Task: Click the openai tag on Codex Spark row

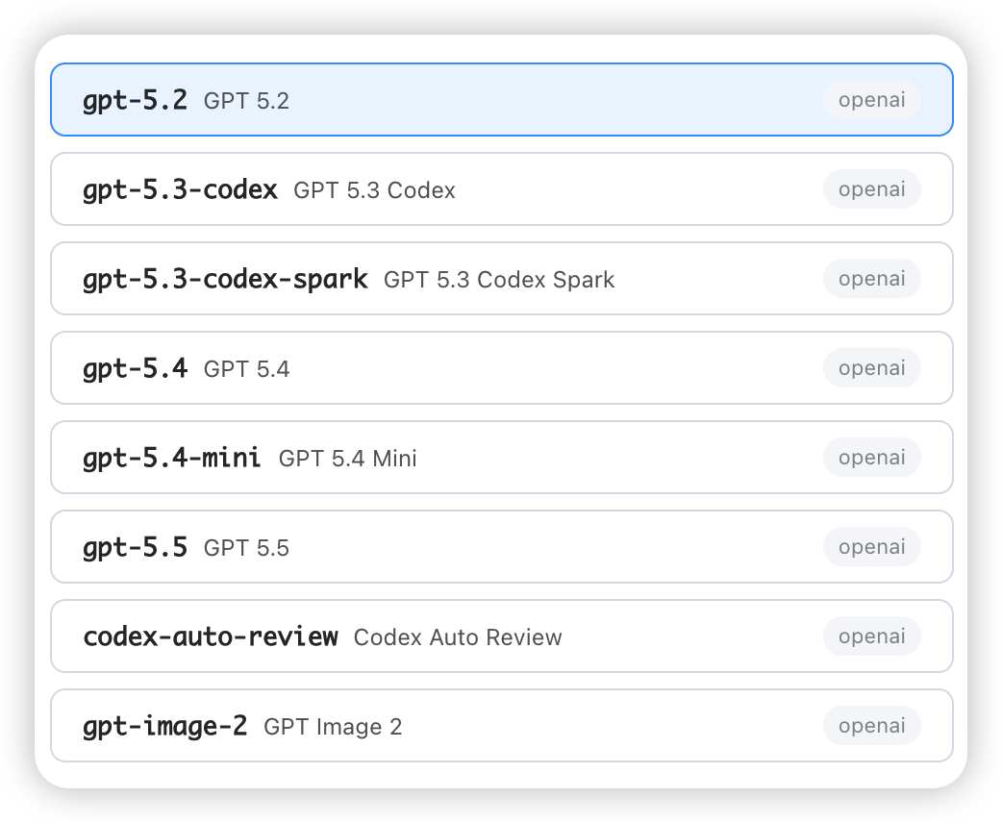Action: click(x=871, y=279)
